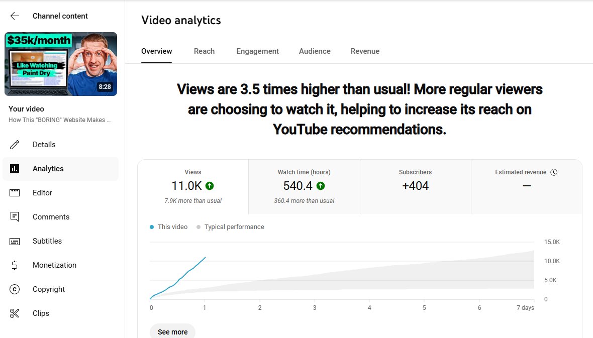Open the Reach tab
Screen dimensions: 593x338
[x=204, y=51]
